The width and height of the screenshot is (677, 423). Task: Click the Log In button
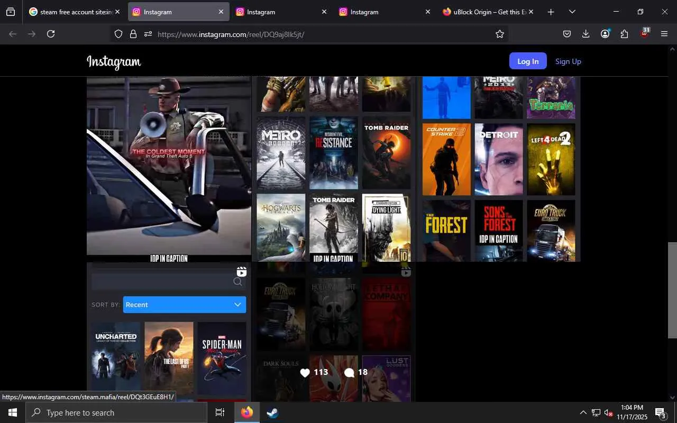[x=528, y=61]
